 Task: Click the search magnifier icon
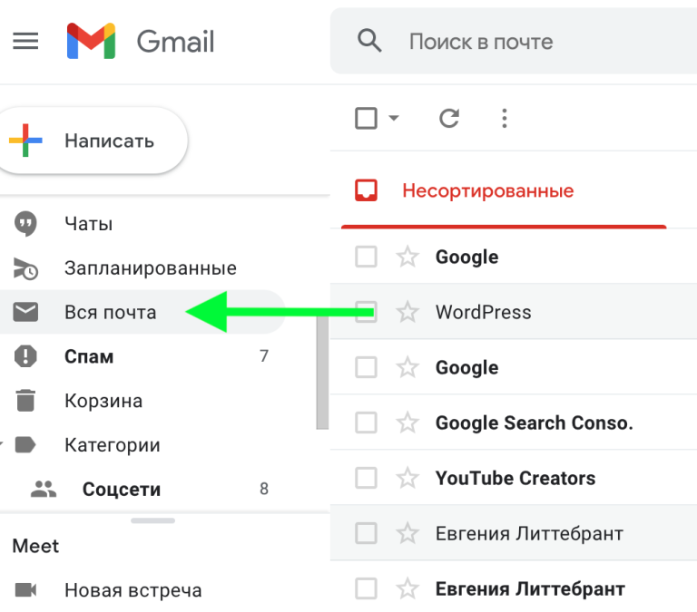tap(368, 42)
